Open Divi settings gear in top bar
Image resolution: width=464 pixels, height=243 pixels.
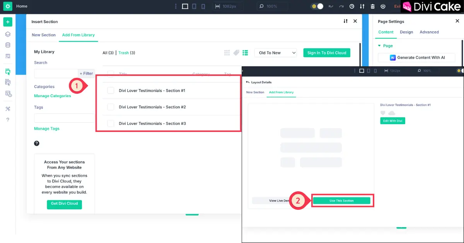8,6
